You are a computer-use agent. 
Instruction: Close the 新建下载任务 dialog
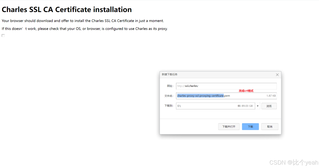pyautogui.click(x=277, y=75)
